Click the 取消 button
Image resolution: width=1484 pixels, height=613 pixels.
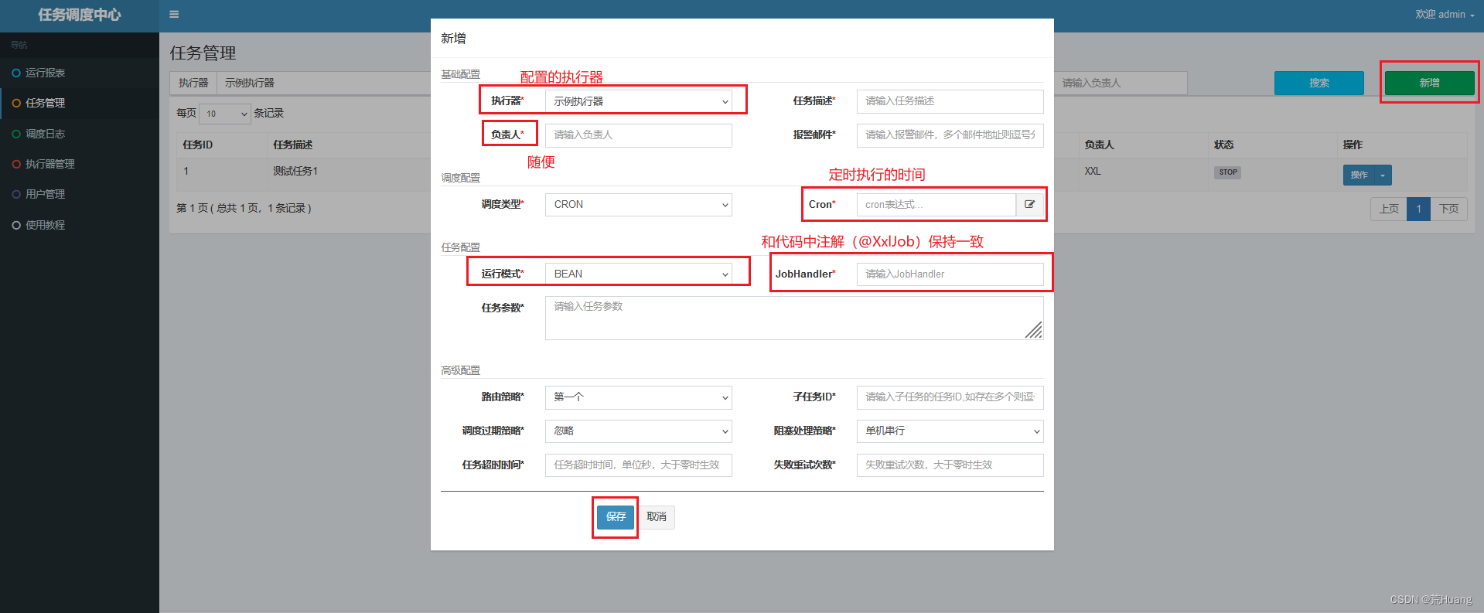click(x=657, y=517)
